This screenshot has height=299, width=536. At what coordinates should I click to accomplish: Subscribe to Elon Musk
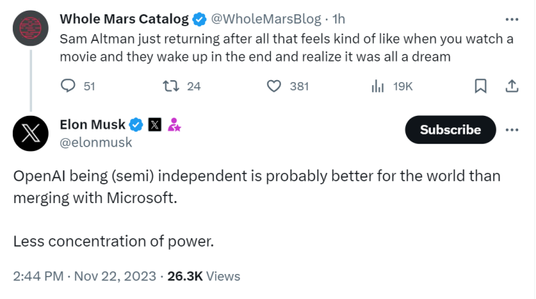pos(450,129)
